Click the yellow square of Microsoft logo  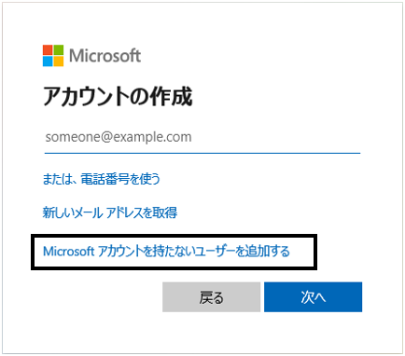point(59,62)
